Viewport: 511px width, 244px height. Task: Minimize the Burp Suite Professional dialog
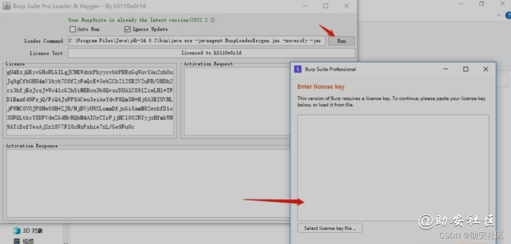pos(446,69)
